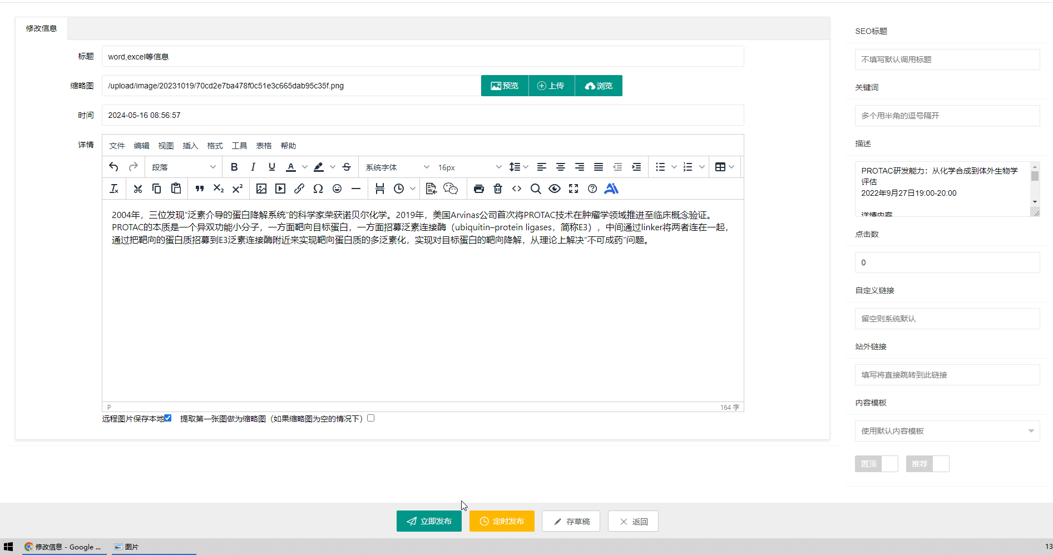Open the 段落 block format dropdown

[x=184, y=167]
